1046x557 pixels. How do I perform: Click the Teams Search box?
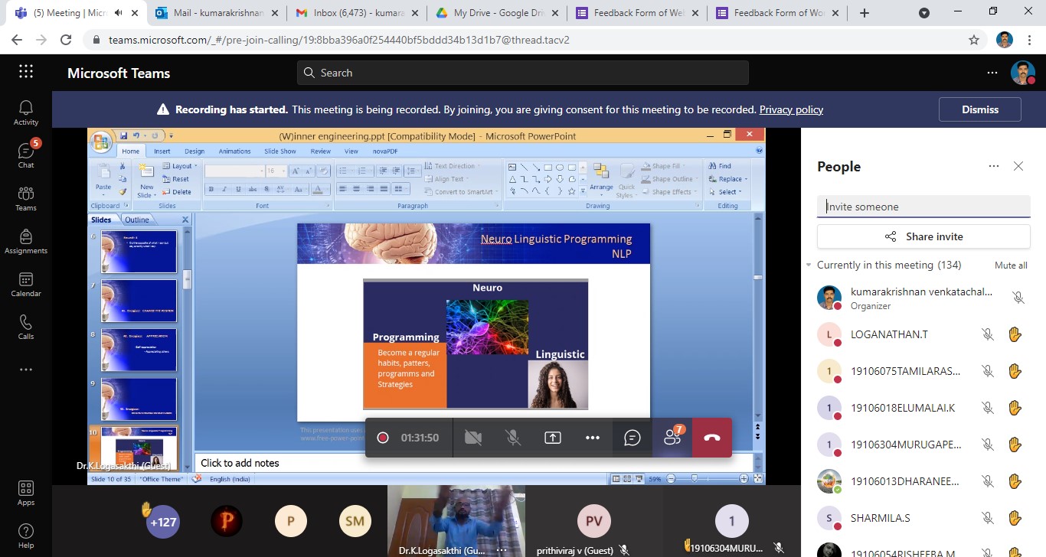coord(523,73)
